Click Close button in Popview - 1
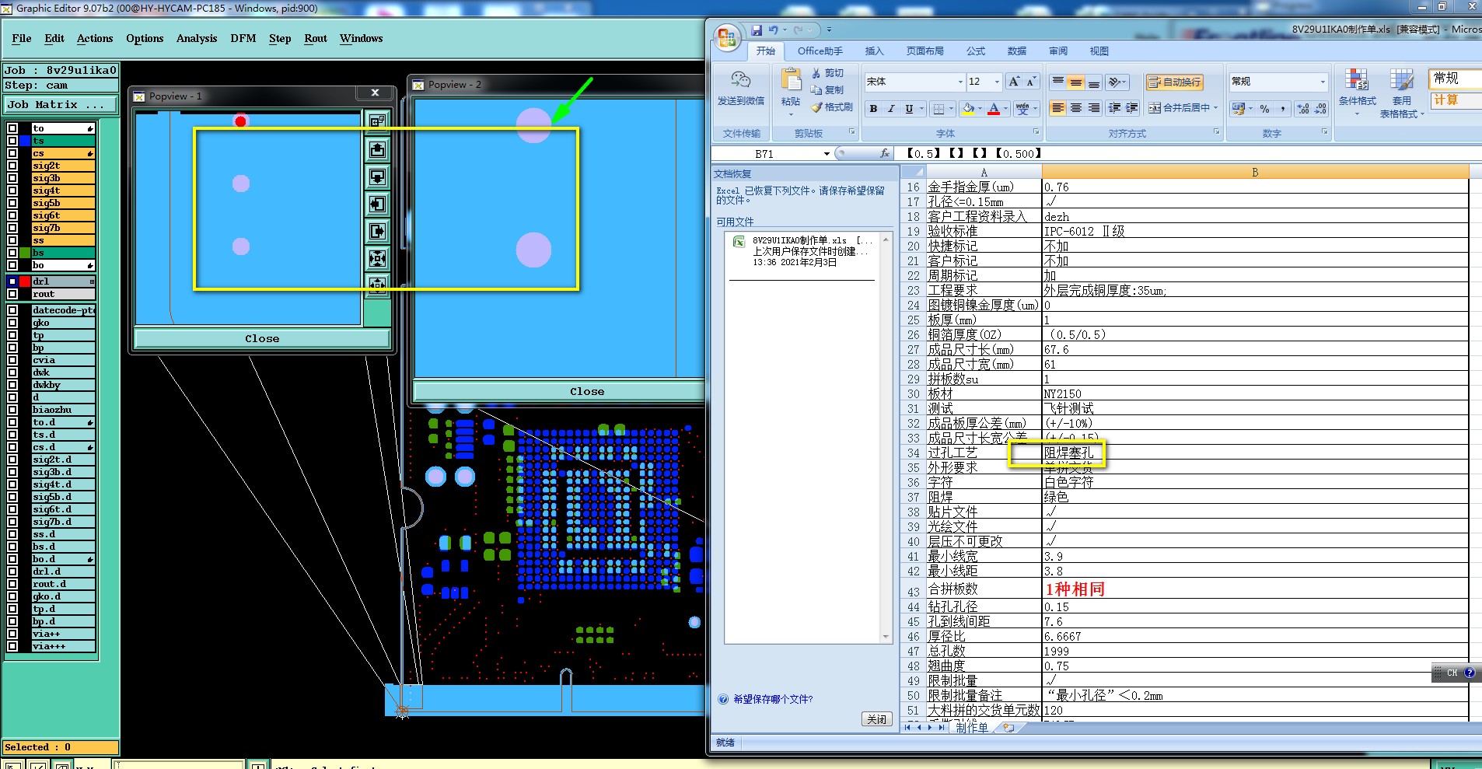 (x=262, y=339)
